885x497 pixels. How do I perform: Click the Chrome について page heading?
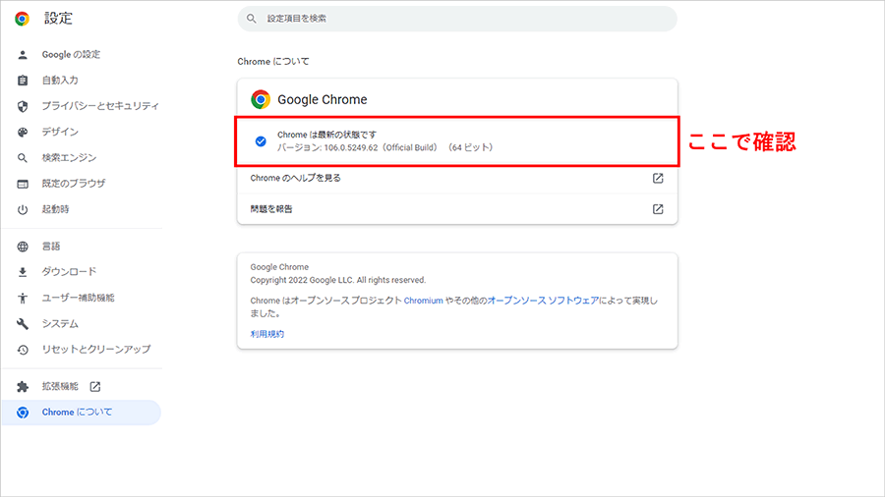click(x=273, y=62)
